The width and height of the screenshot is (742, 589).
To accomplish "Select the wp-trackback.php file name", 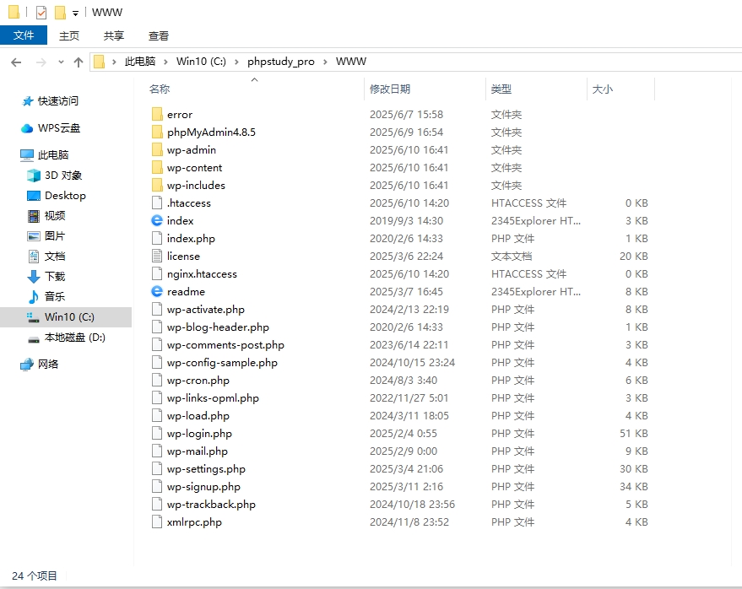I will pyautogui.click(x=211, y=505).
